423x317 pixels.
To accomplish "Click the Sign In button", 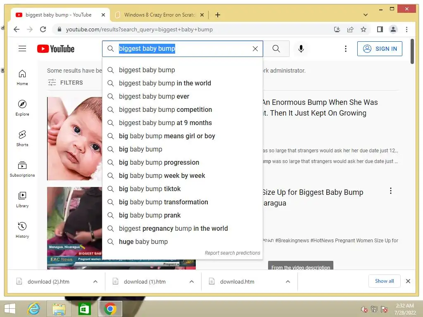I will click(x=380, y=49).
